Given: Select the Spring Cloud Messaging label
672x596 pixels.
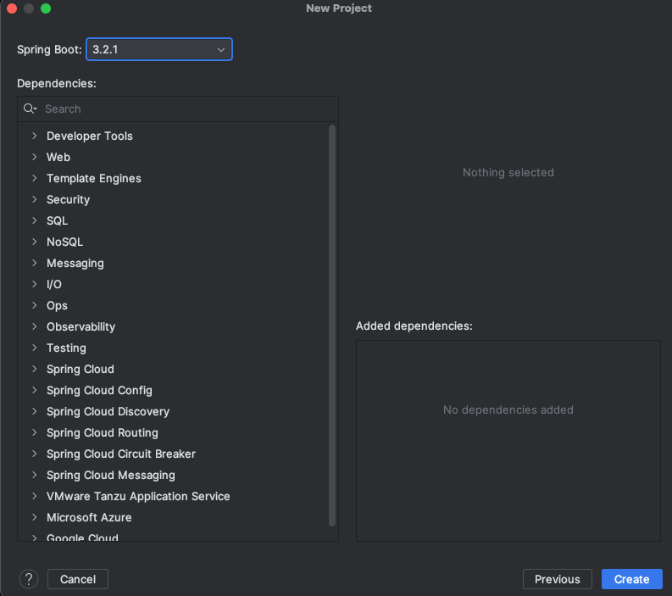Looking at the screenshot, I should point(110,476).
